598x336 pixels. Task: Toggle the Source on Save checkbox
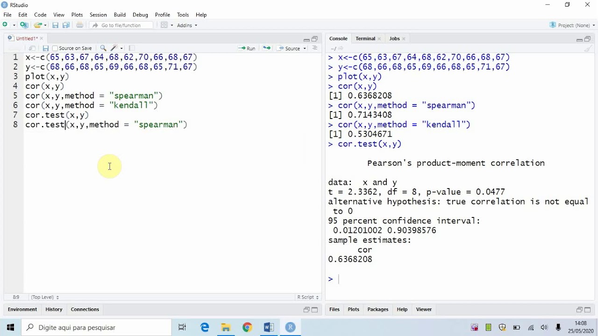click(55, 48)
